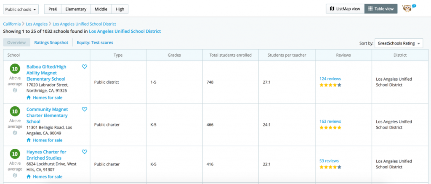Click house icon for Balboa Gifted homes
This screenshot has width=431, height=184.
tap(29, 97)
